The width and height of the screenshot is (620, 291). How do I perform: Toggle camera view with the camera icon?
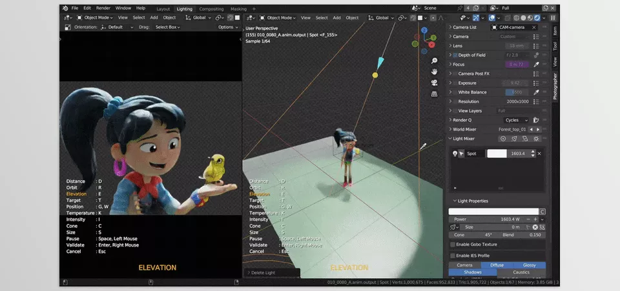coord(434,83)
